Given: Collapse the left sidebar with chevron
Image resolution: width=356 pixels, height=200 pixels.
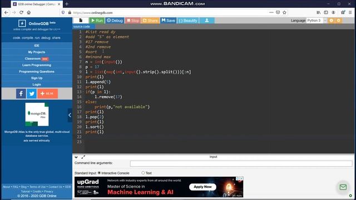Looking at the screenshot, I should pos(70,115).
